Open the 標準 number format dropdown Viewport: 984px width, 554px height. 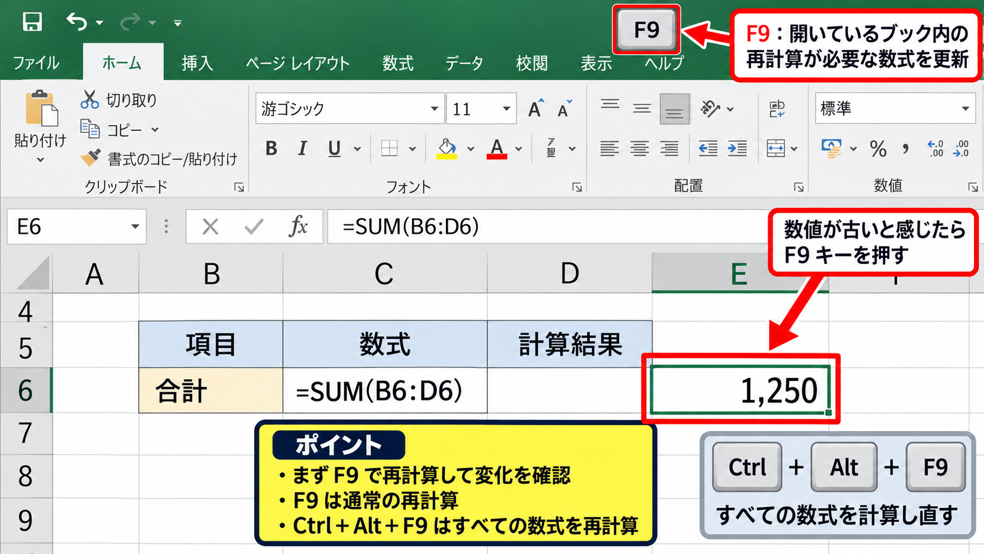[965, 108]
